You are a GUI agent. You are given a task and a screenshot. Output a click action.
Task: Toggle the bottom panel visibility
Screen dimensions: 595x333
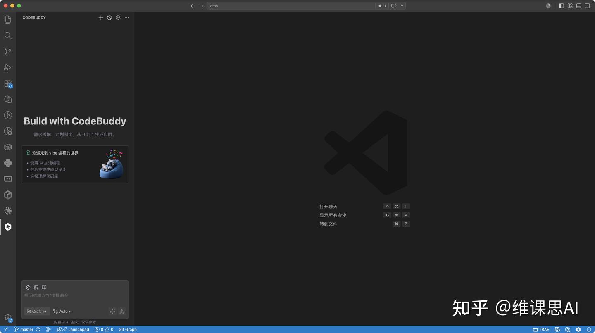pos(579,6)
